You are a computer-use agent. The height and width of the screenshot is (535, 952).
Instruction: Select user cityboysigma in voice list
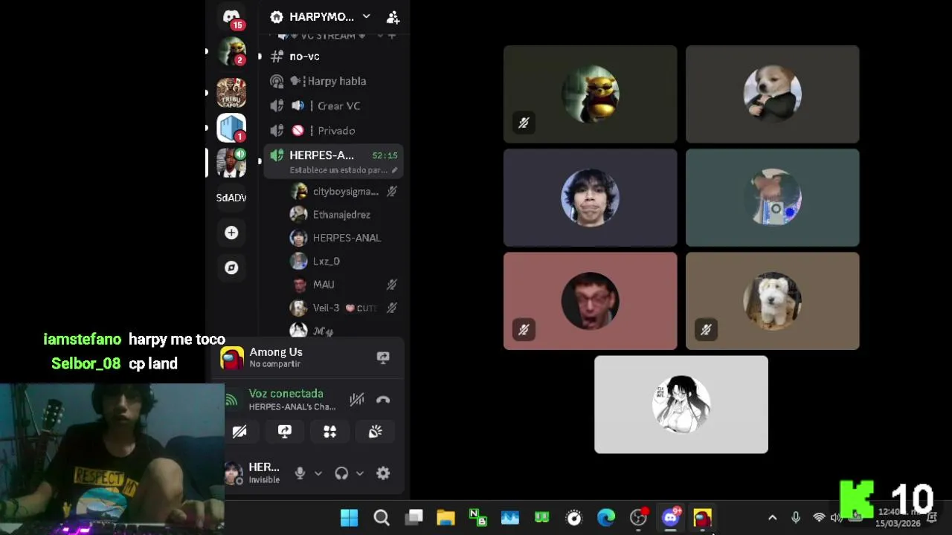[x=344, y=192]
